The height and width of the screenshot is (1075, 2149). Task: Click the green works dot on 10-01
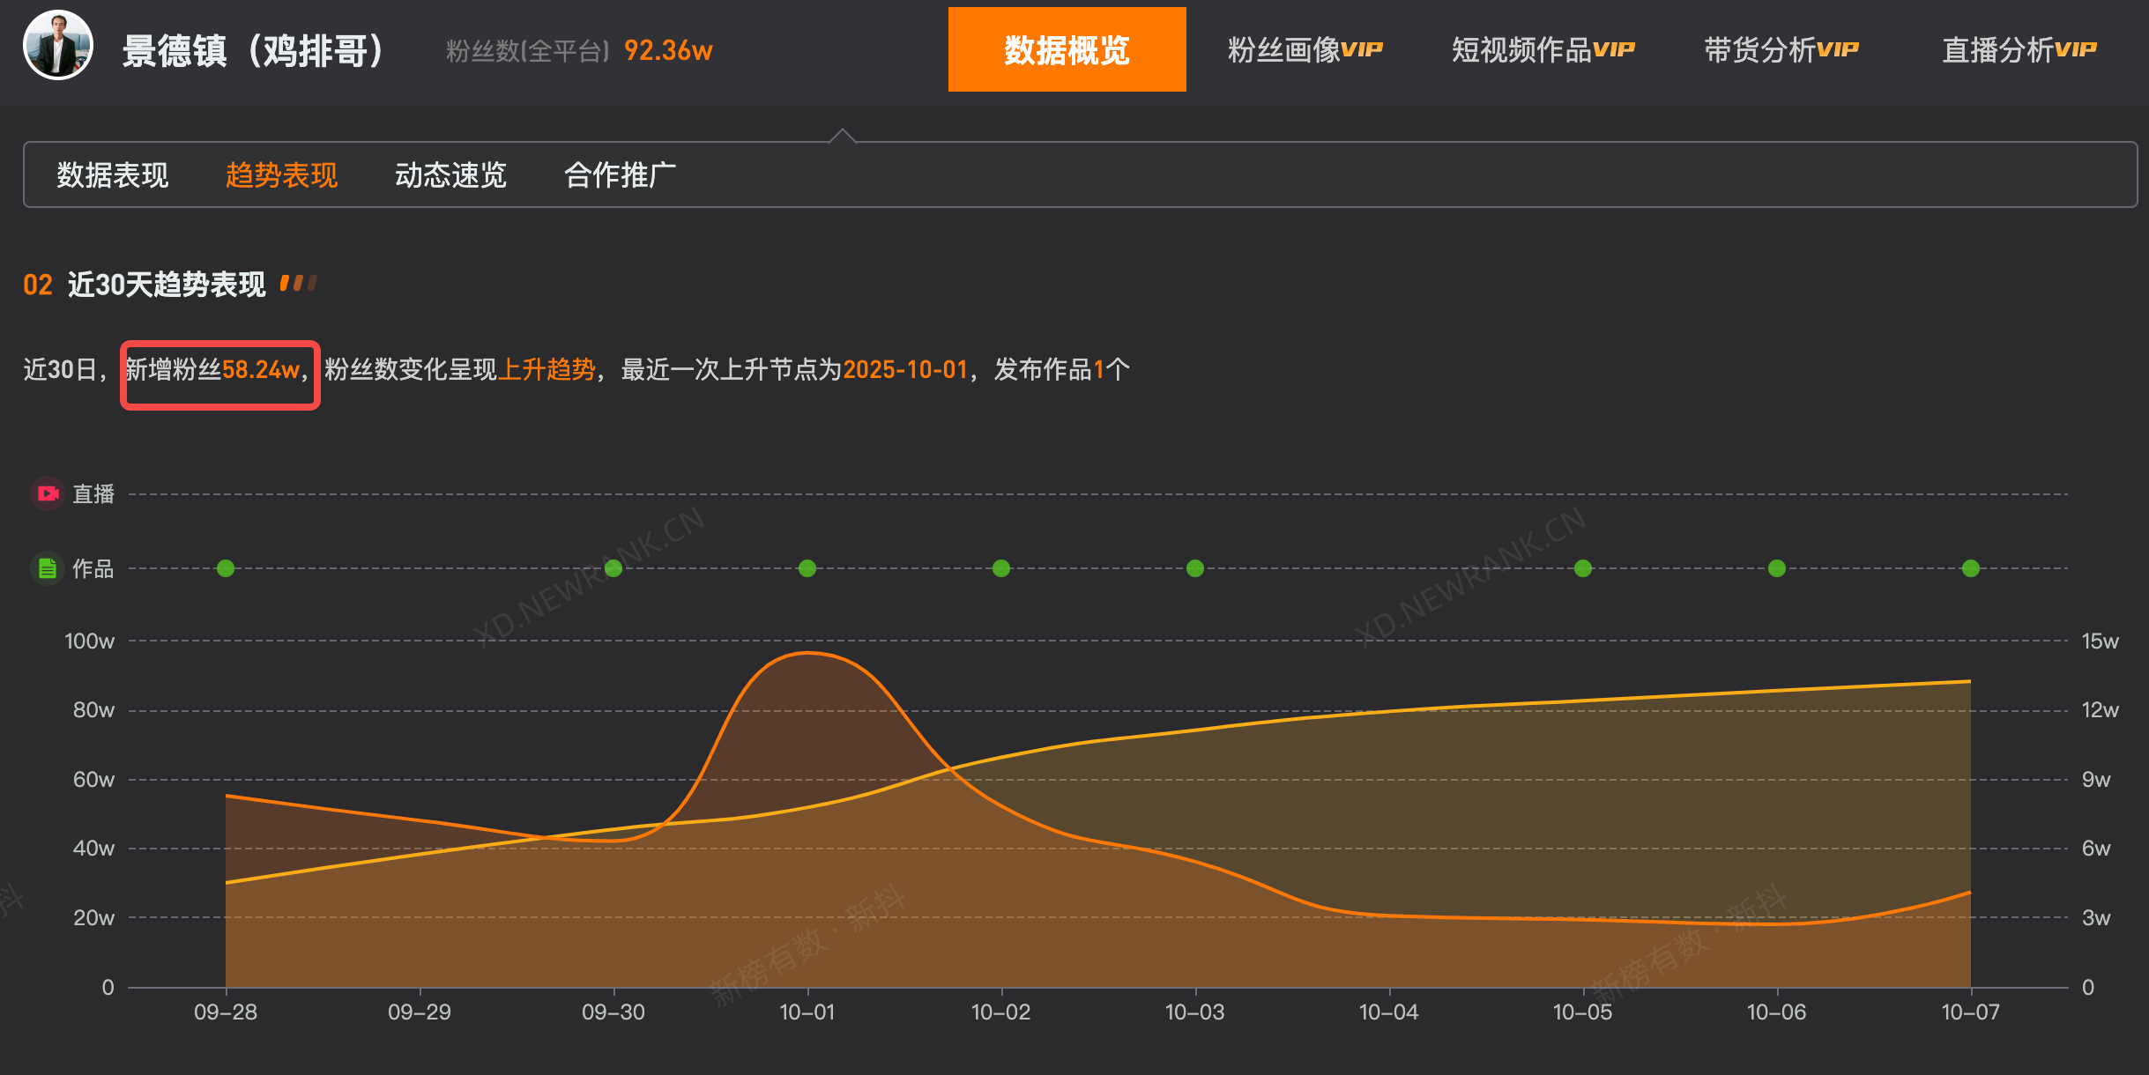pos(807,568)
